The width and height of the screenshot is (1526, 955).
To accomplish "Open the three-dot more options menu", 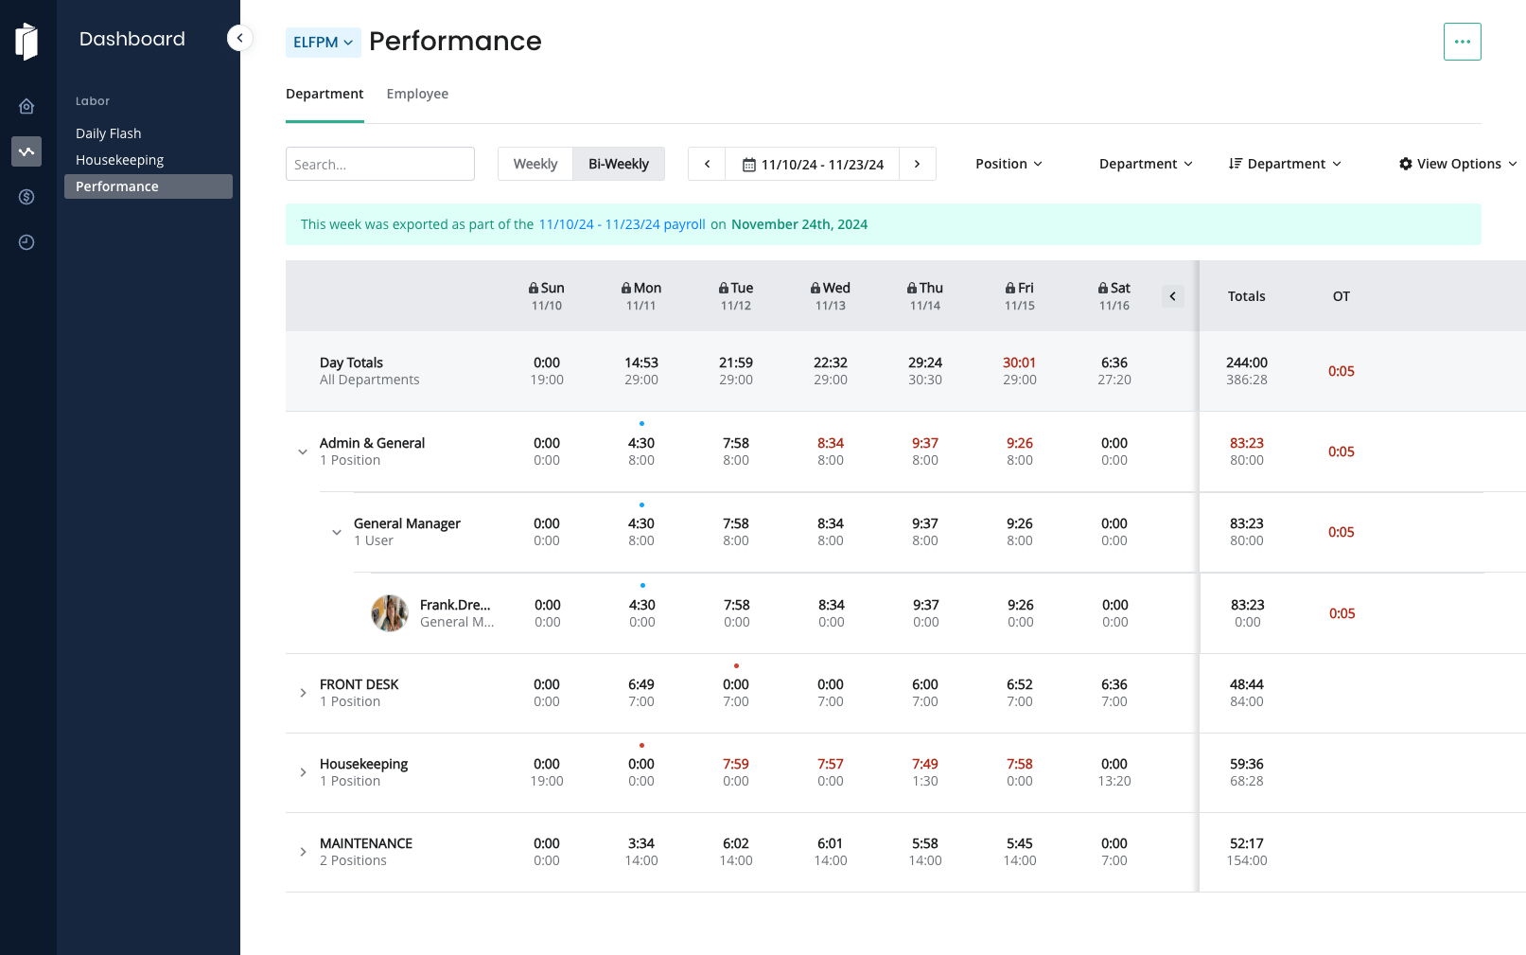I will (1462, 42).
